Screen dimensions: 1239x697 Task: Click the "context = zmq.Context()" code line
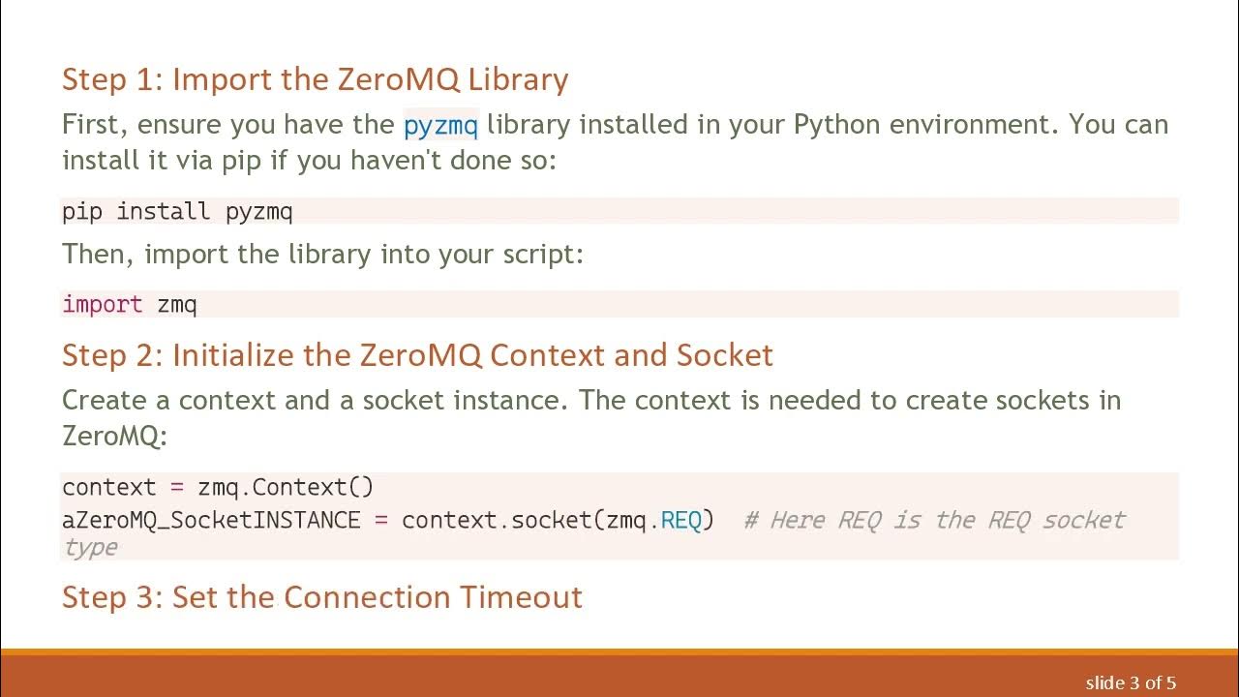click(218, 487)
